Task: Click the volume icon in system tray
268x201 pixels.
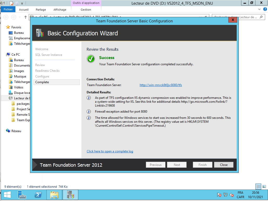Action: (x=231, y=195)
